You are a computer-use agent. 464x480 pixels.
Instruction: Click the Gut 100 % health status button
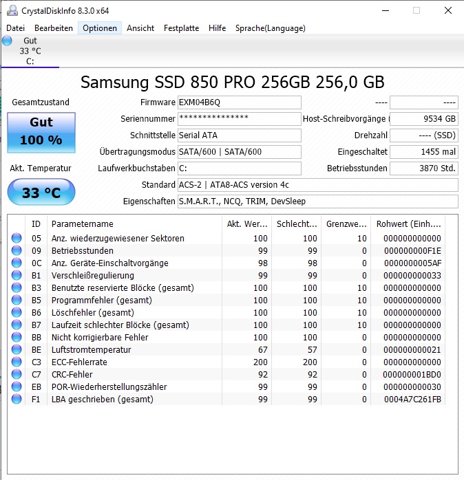(x=41, y=133)
